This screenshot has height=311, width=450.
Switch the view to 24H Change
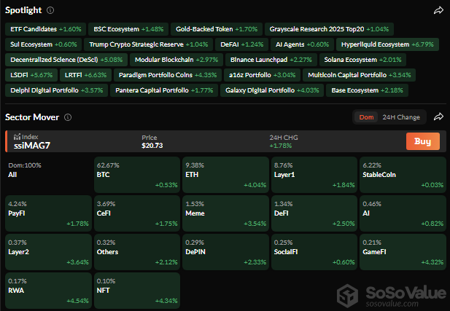click(401, 117)
